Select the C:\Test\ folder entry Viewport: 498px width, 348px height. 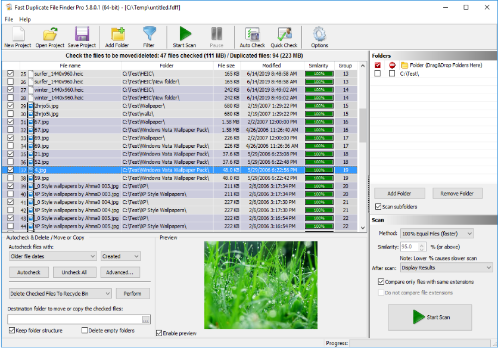(409, 74)
